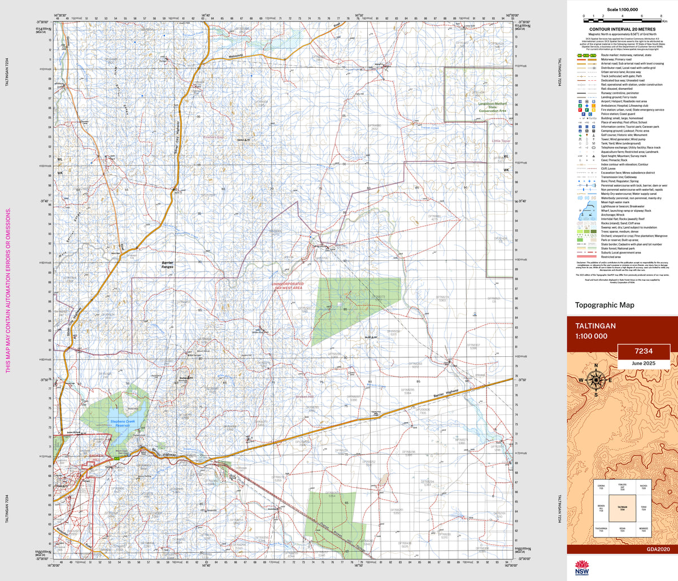Click the waterbody symbols in the legend
This screenshot has height=581, width=678.
pyautogui.click(x=587, y=198)
